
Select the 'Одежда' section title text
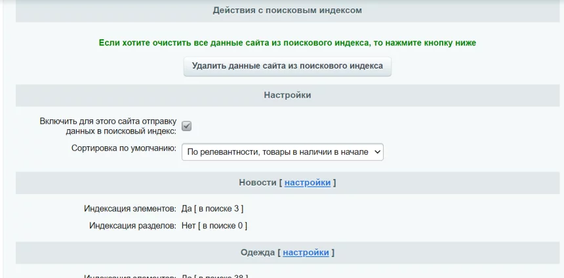tap(258, 252)
